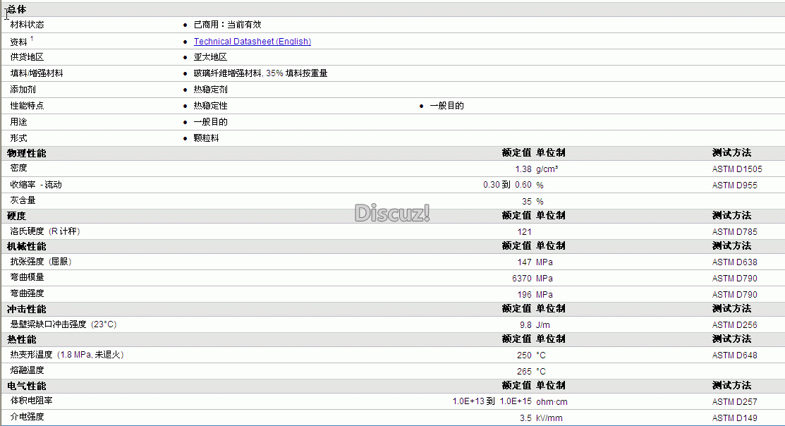Viewport: 785px width, 426px height.
Task: Select the ash content value '35'
Action: point(527,201)
